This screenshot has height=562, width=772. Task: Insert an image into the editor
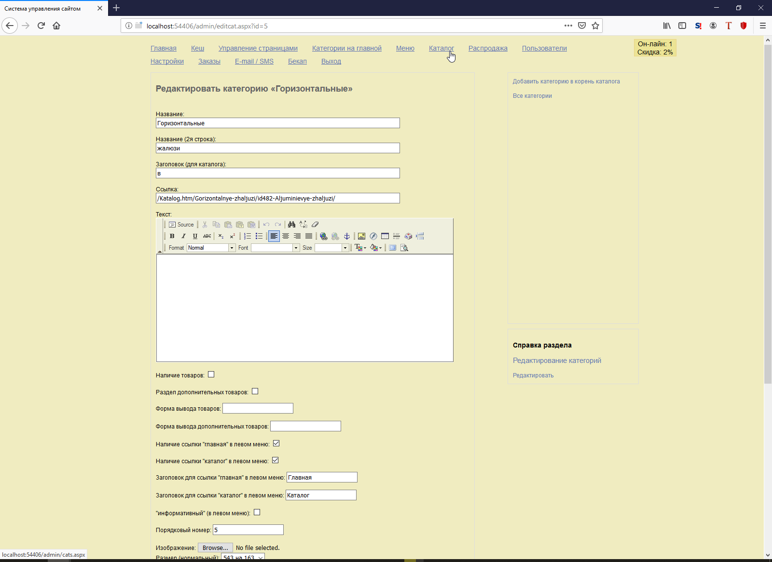point(361,236)
